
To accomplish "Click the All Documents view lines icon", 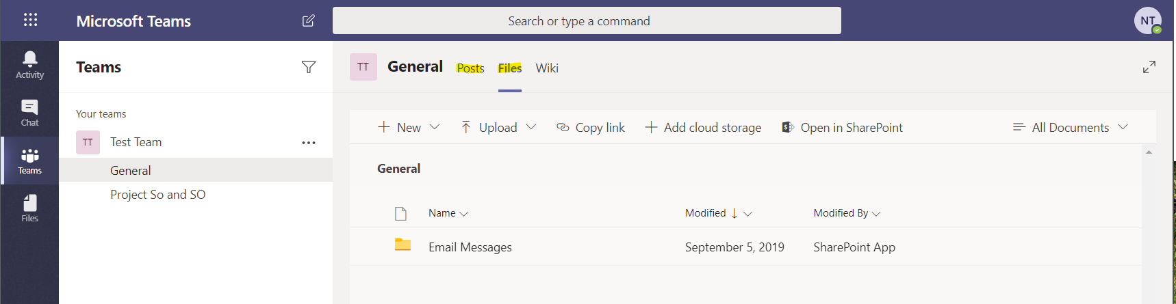I will (1019, 127).
